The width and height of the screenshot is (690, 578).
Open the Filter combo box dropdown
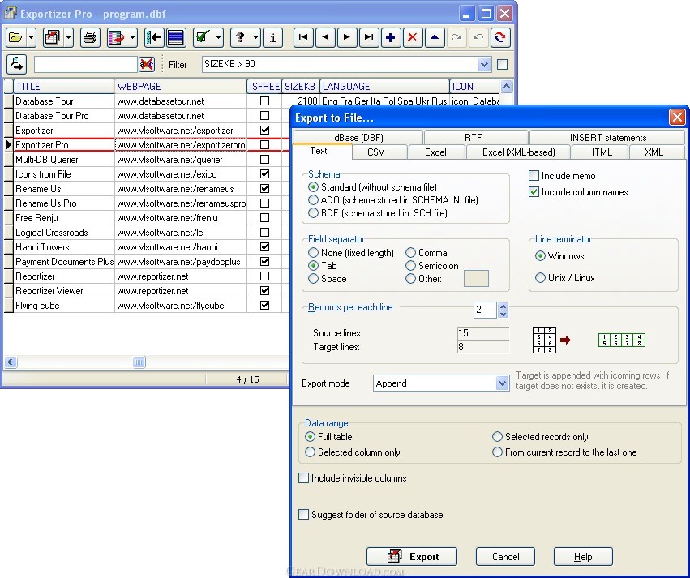pos(484,65)
